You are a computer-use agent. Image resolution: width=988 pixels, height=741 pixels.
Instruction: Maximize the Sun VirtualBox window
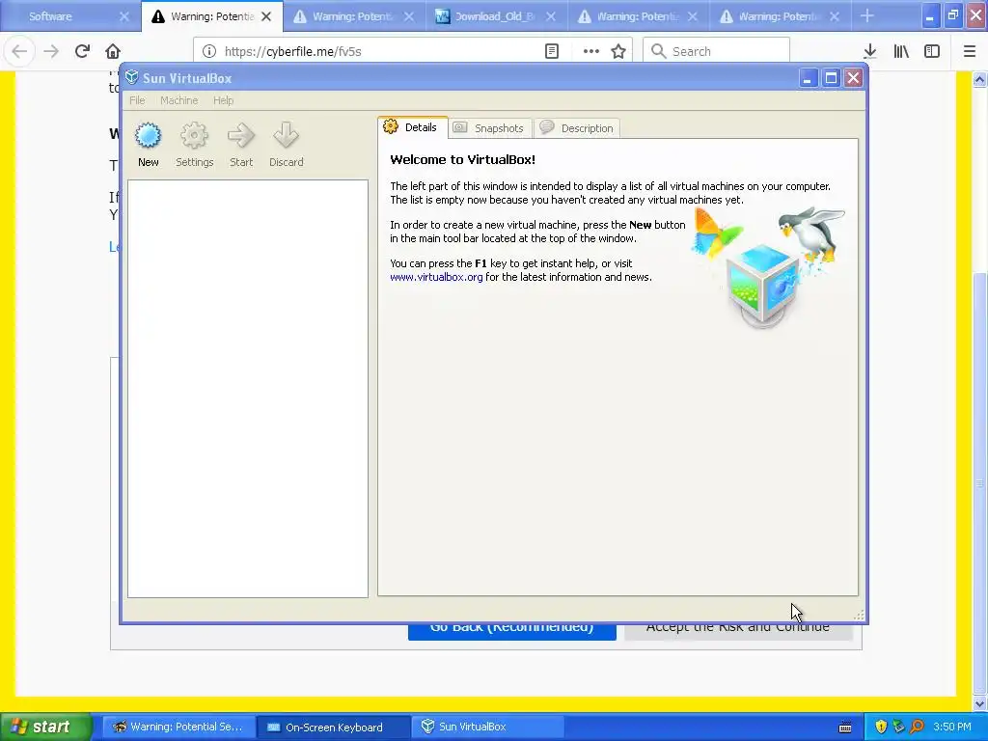[x=831, y=77]
